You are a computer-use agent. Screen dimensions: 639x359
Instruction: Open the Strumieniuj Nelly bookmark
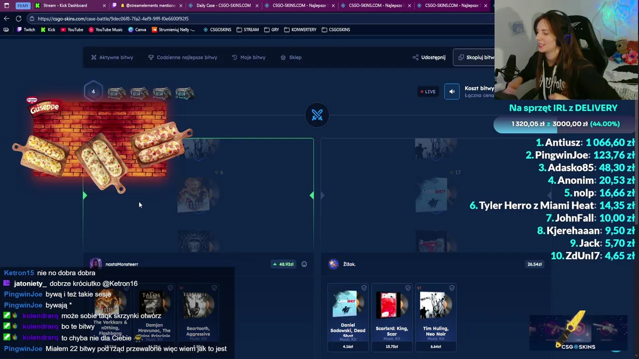174,29
